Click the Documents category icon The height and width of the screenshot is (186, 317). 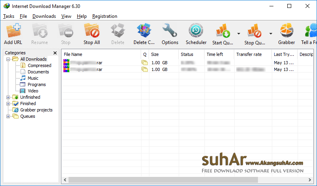tap(23, 72)
